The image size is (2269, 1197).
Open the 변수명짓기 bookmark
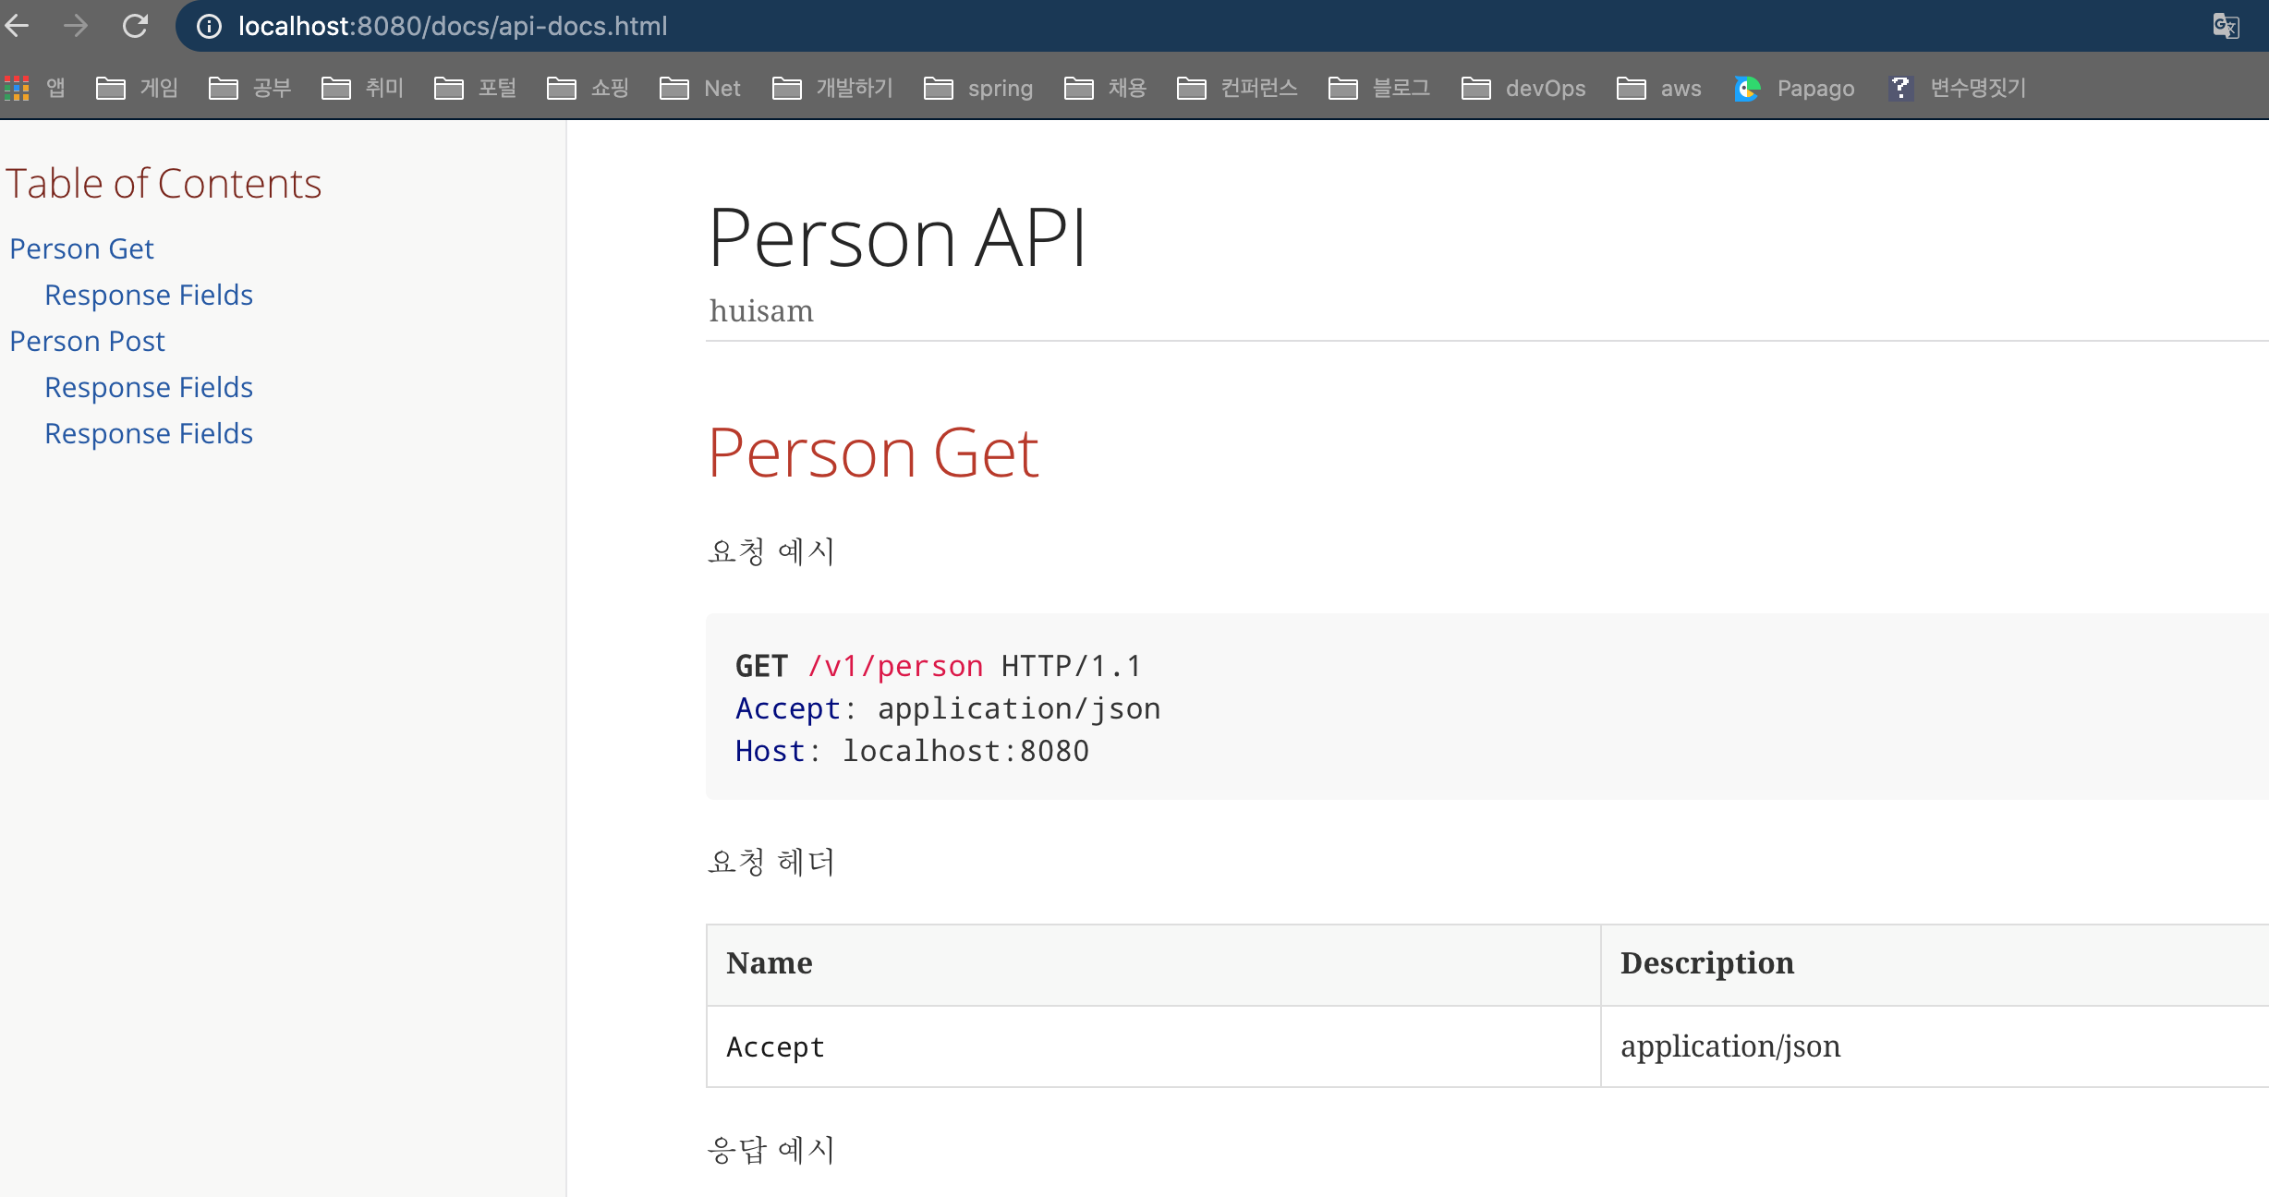pos(1959,88)
